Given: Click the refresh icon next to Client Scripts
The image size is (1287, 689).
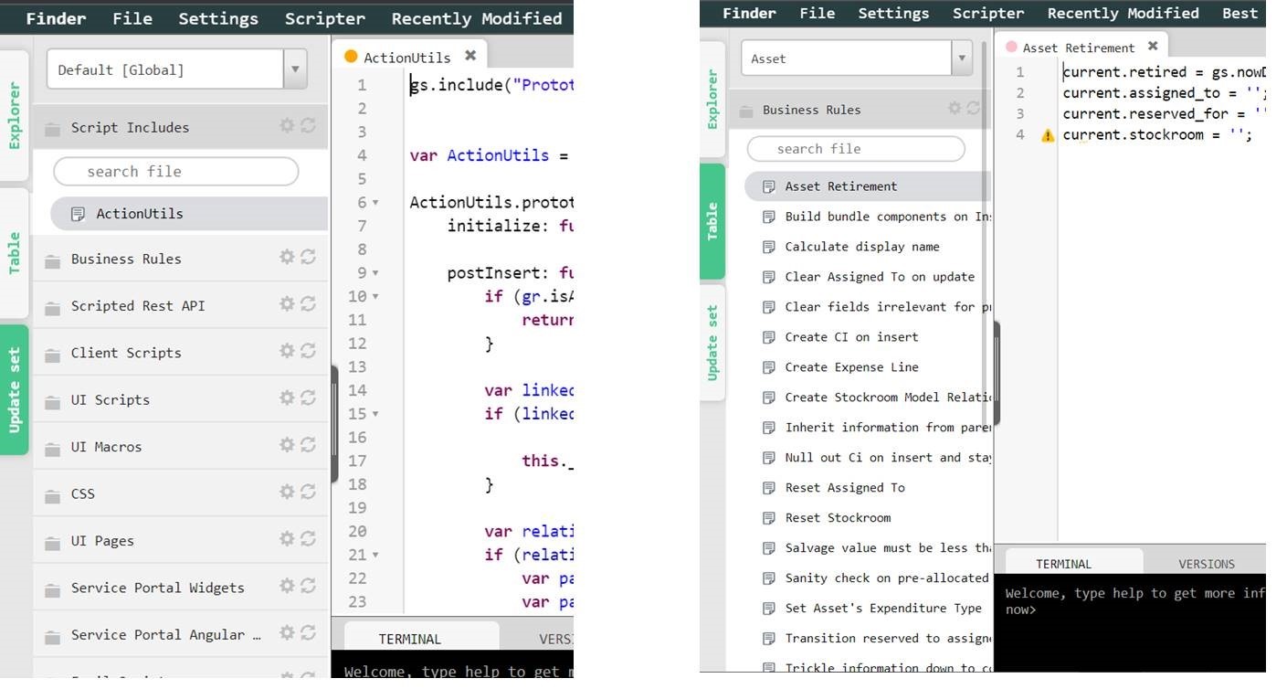Looking at the screenshot, I should (308, 351).
